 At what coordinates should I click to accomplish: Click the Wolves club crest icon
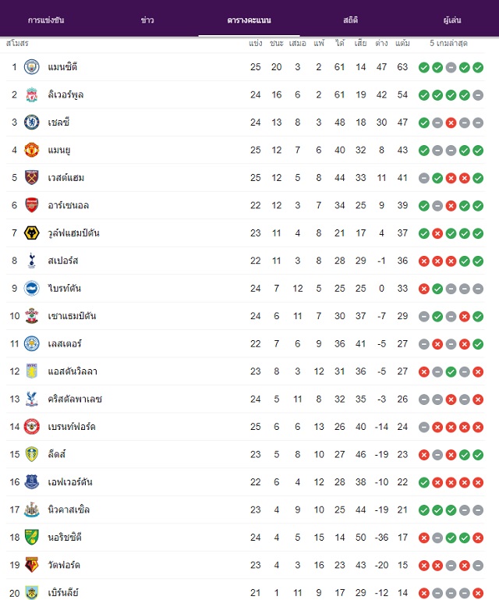pos(32,233)
